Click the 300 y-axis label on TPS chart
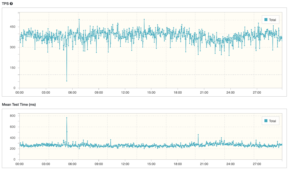289x171 pixels. [x=12, y=47]
